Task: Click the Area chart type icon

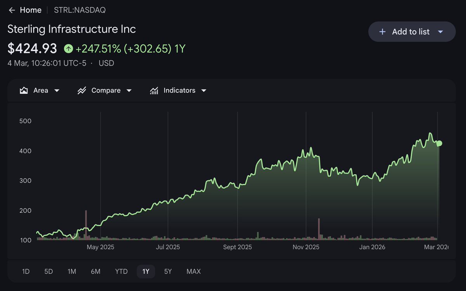Action: coord(24,91)
